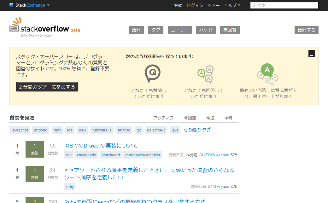Expand the StackExchange dropdown arrow

pos(48,5)
